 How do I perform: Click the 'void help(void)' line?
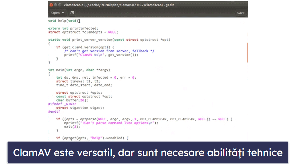(63, 21)
